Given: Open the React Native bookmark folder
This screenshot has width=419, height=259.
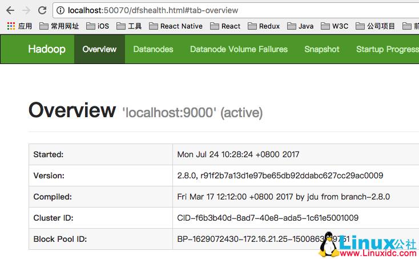Looking at the screenshot, I should click(176, 26).
